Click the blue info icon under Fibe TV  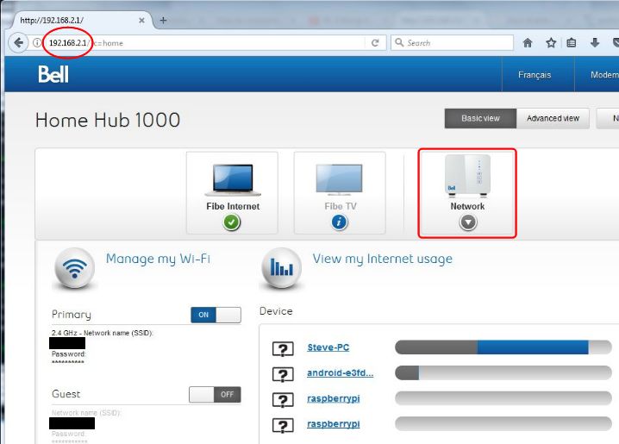(x=339, y=222)
